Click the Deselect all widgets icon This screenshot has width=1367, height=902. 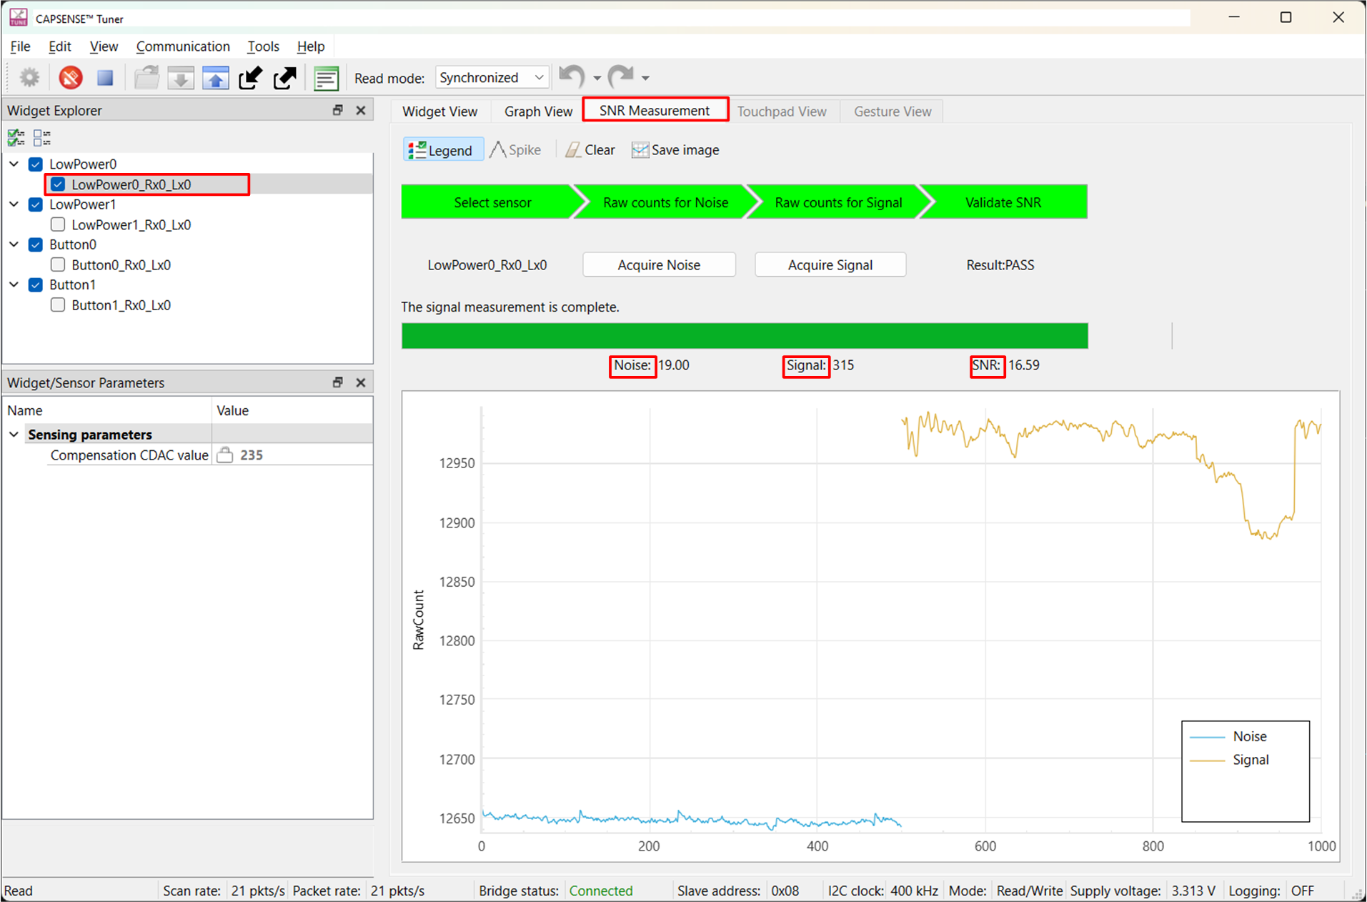click(x=42, y=137)
